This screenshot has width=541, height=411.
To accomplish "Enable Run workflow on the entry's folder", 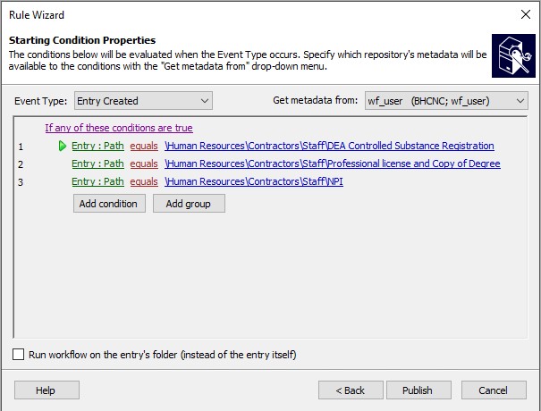I will [x=19, y=355].
